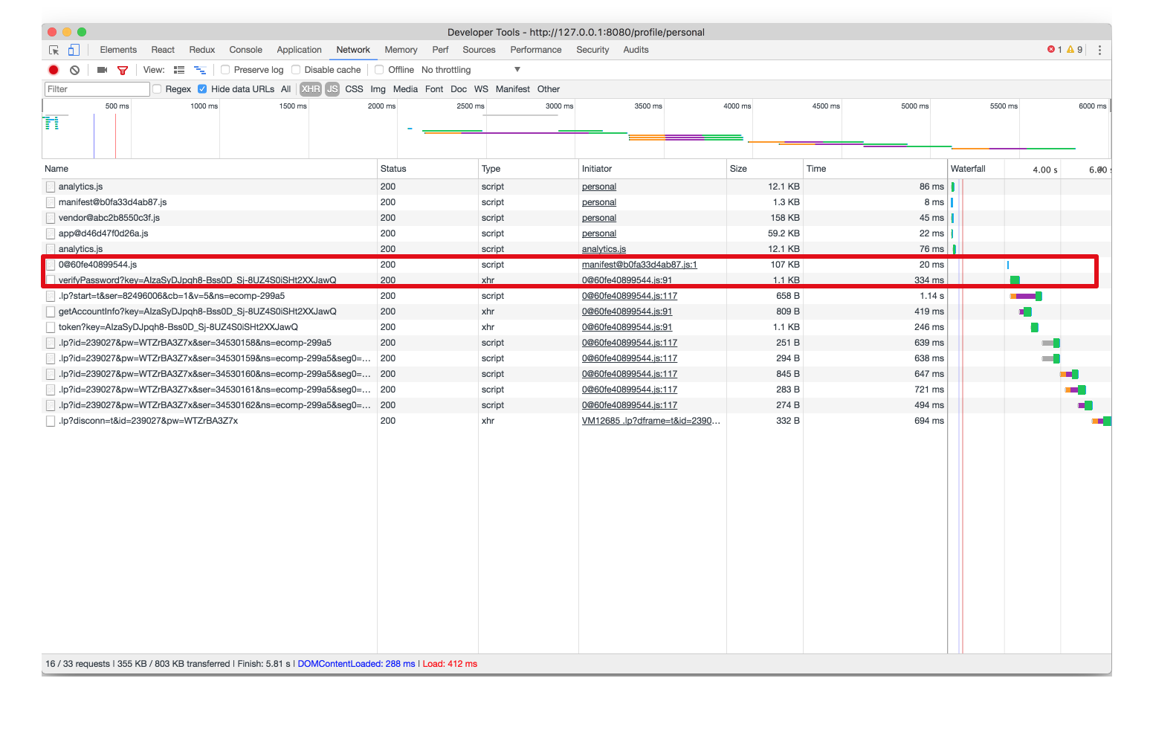Open the warnings count indicator
This screenshot has height=733, width=1153.
(x=1075, y=50)
